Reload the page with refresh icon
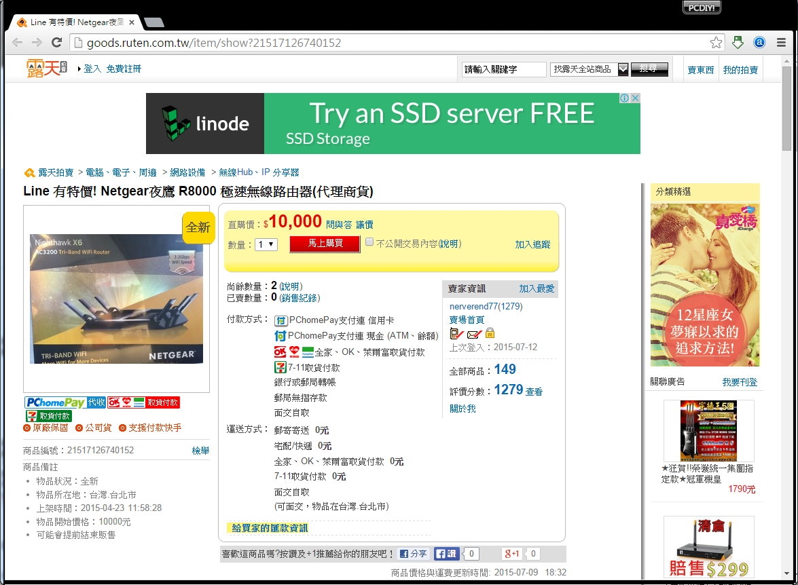 (x=56, y=43)
